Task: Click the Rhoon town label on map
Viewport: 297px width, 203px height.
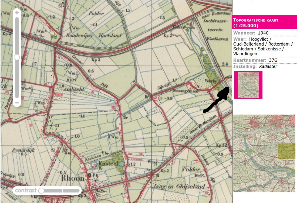Action: 72,178
